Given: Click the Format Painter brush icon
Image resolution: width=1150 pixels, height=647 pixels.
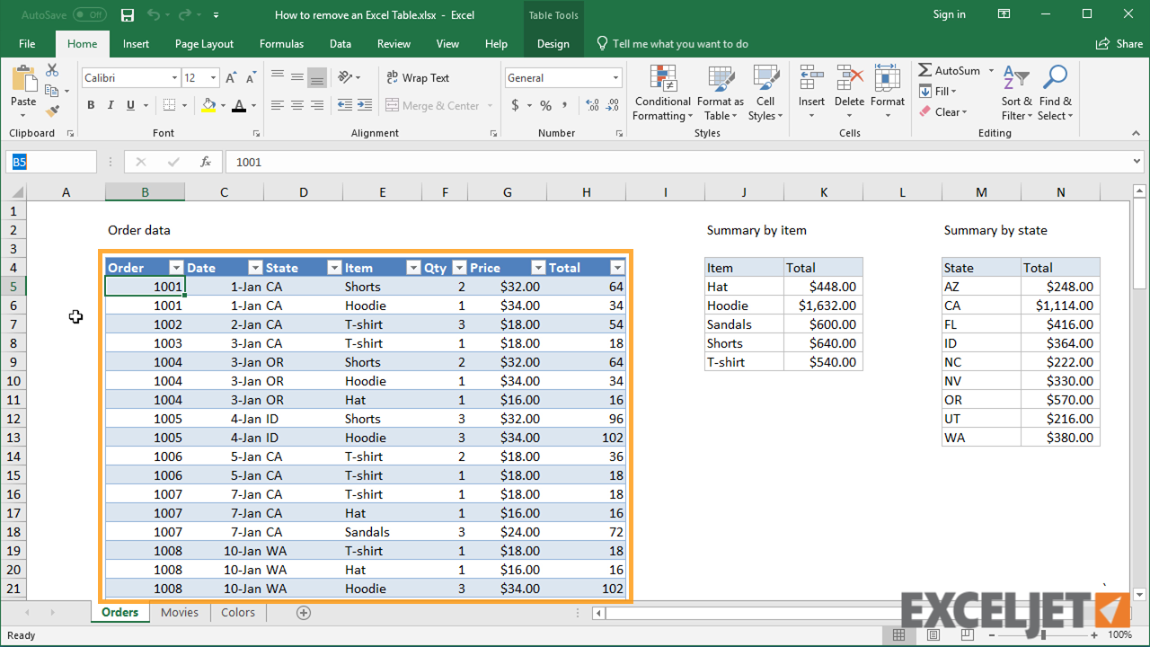Looking at the screenshot, I should [52, 111].
